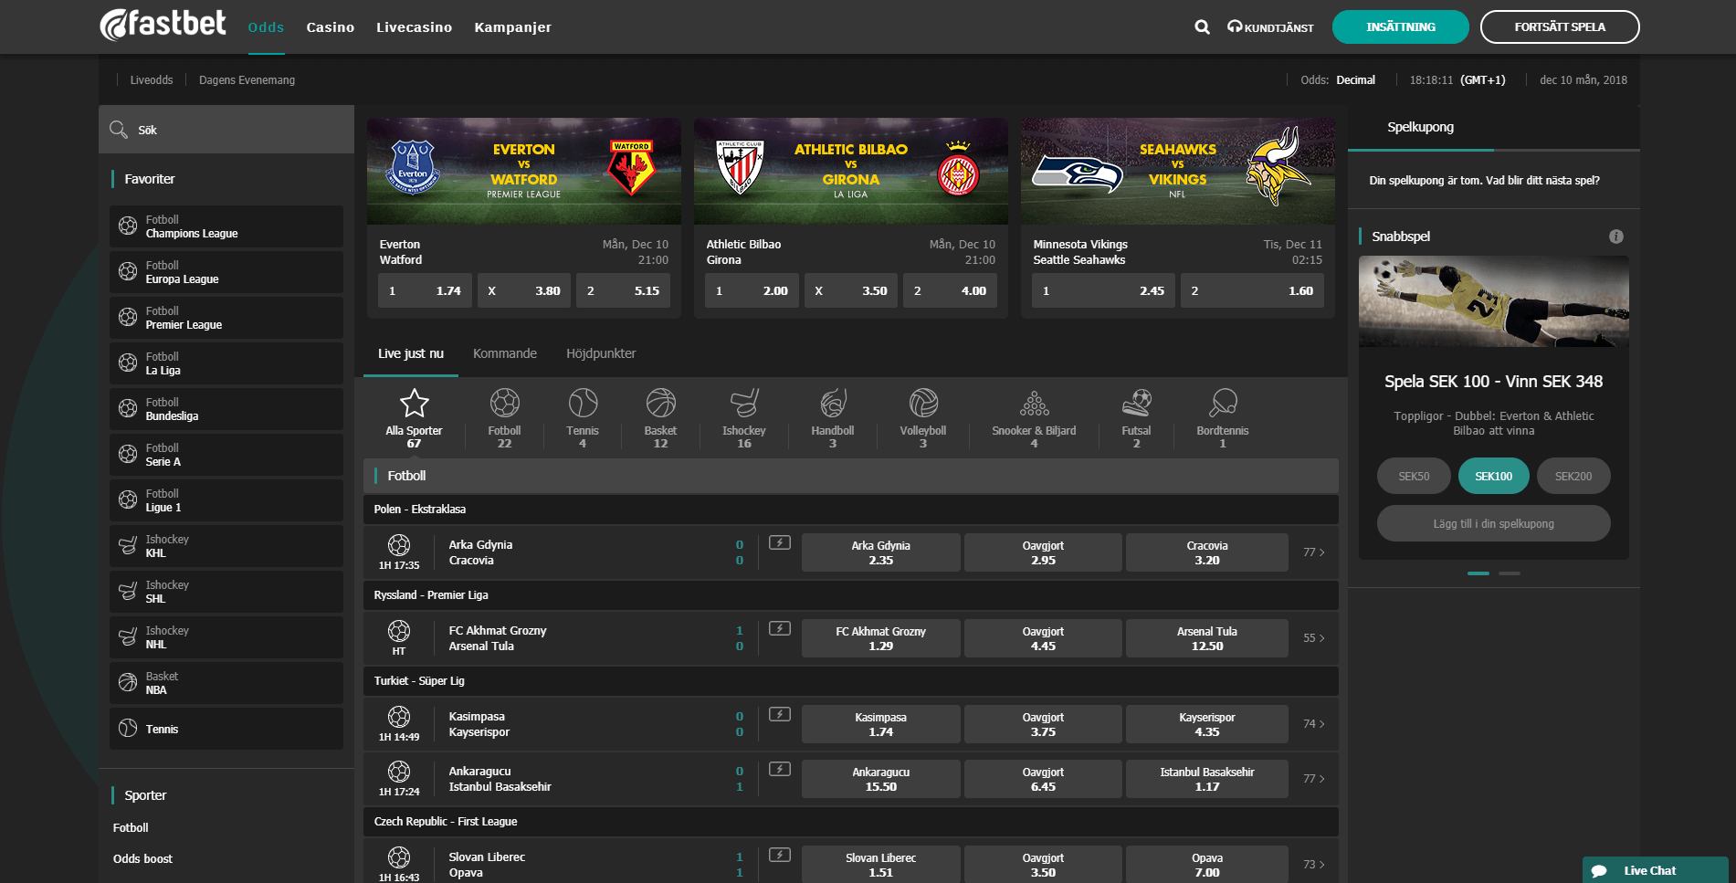This screenshot has height=883, width=1736.
Task: Expand 74 markets for Kasimpasa match
Action: point(1313,724)
